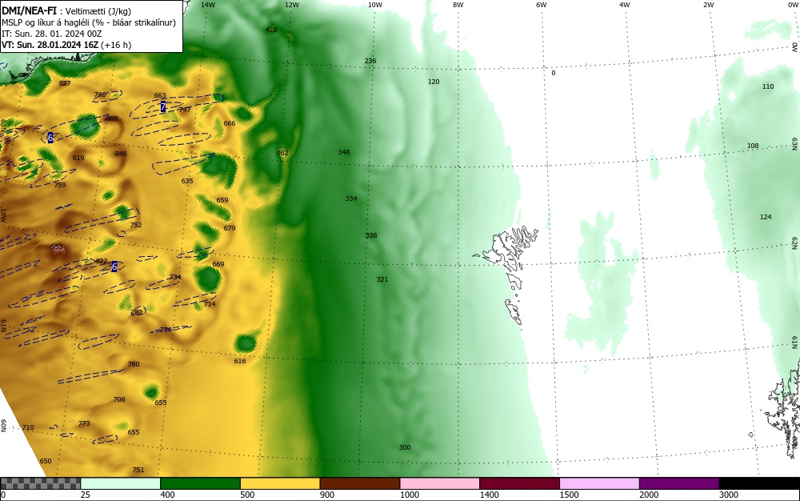Select the 'Veltimætti (J/kg)' label
This screenshot has height=501, width=800.
(98, 11)
